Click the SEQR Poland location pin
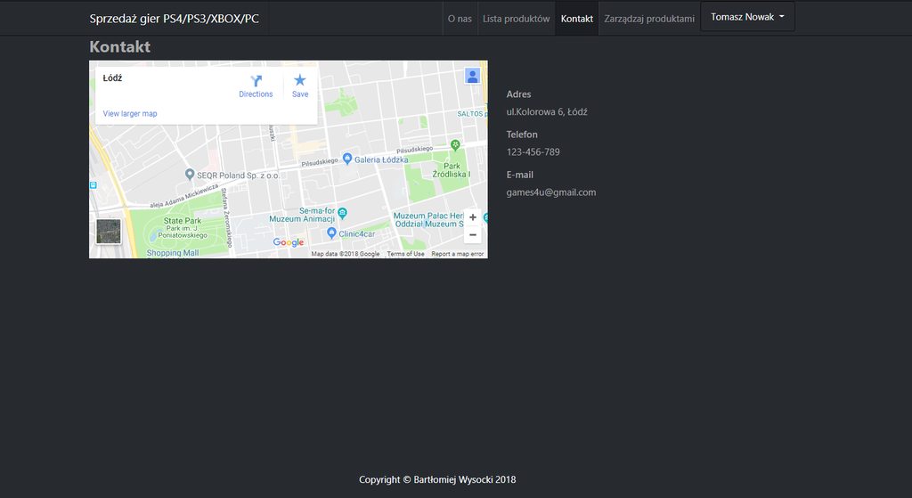The height and width of the screenshot is (498, 912). tap(190, 174)
